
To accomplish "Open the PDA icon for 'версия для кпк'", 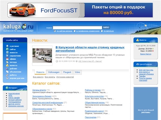I will [7, 78].
